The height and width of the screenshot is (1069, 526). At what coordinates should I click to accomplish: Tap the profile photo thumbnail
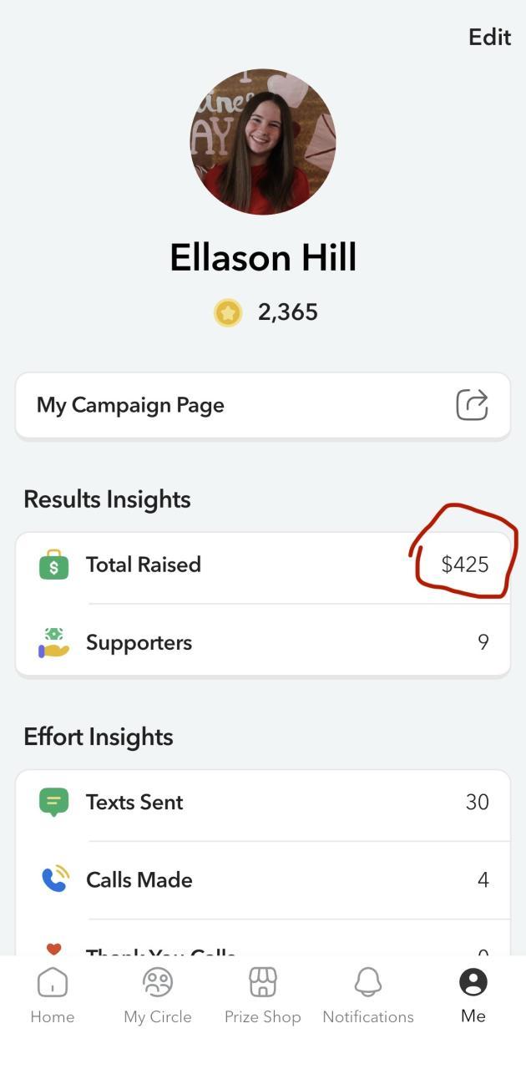pos(263,142)
